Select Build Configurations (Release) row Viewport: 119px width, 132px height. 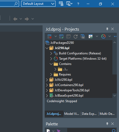coord(80,53)
